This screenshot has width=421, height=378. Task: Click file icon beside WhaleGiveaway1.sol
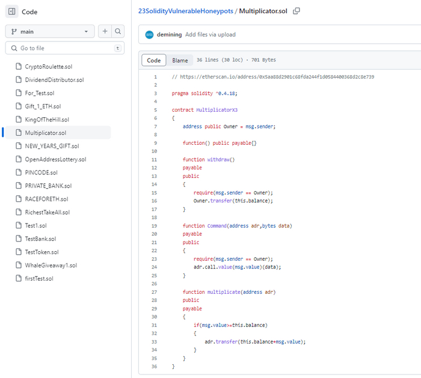[x=19, y=265]
